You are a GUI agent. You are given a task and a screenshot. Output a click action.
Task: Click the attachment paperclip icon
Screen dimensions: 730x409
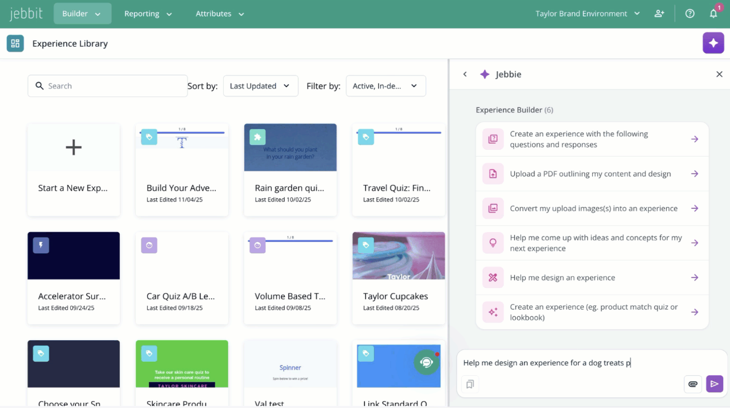point(692,384)
